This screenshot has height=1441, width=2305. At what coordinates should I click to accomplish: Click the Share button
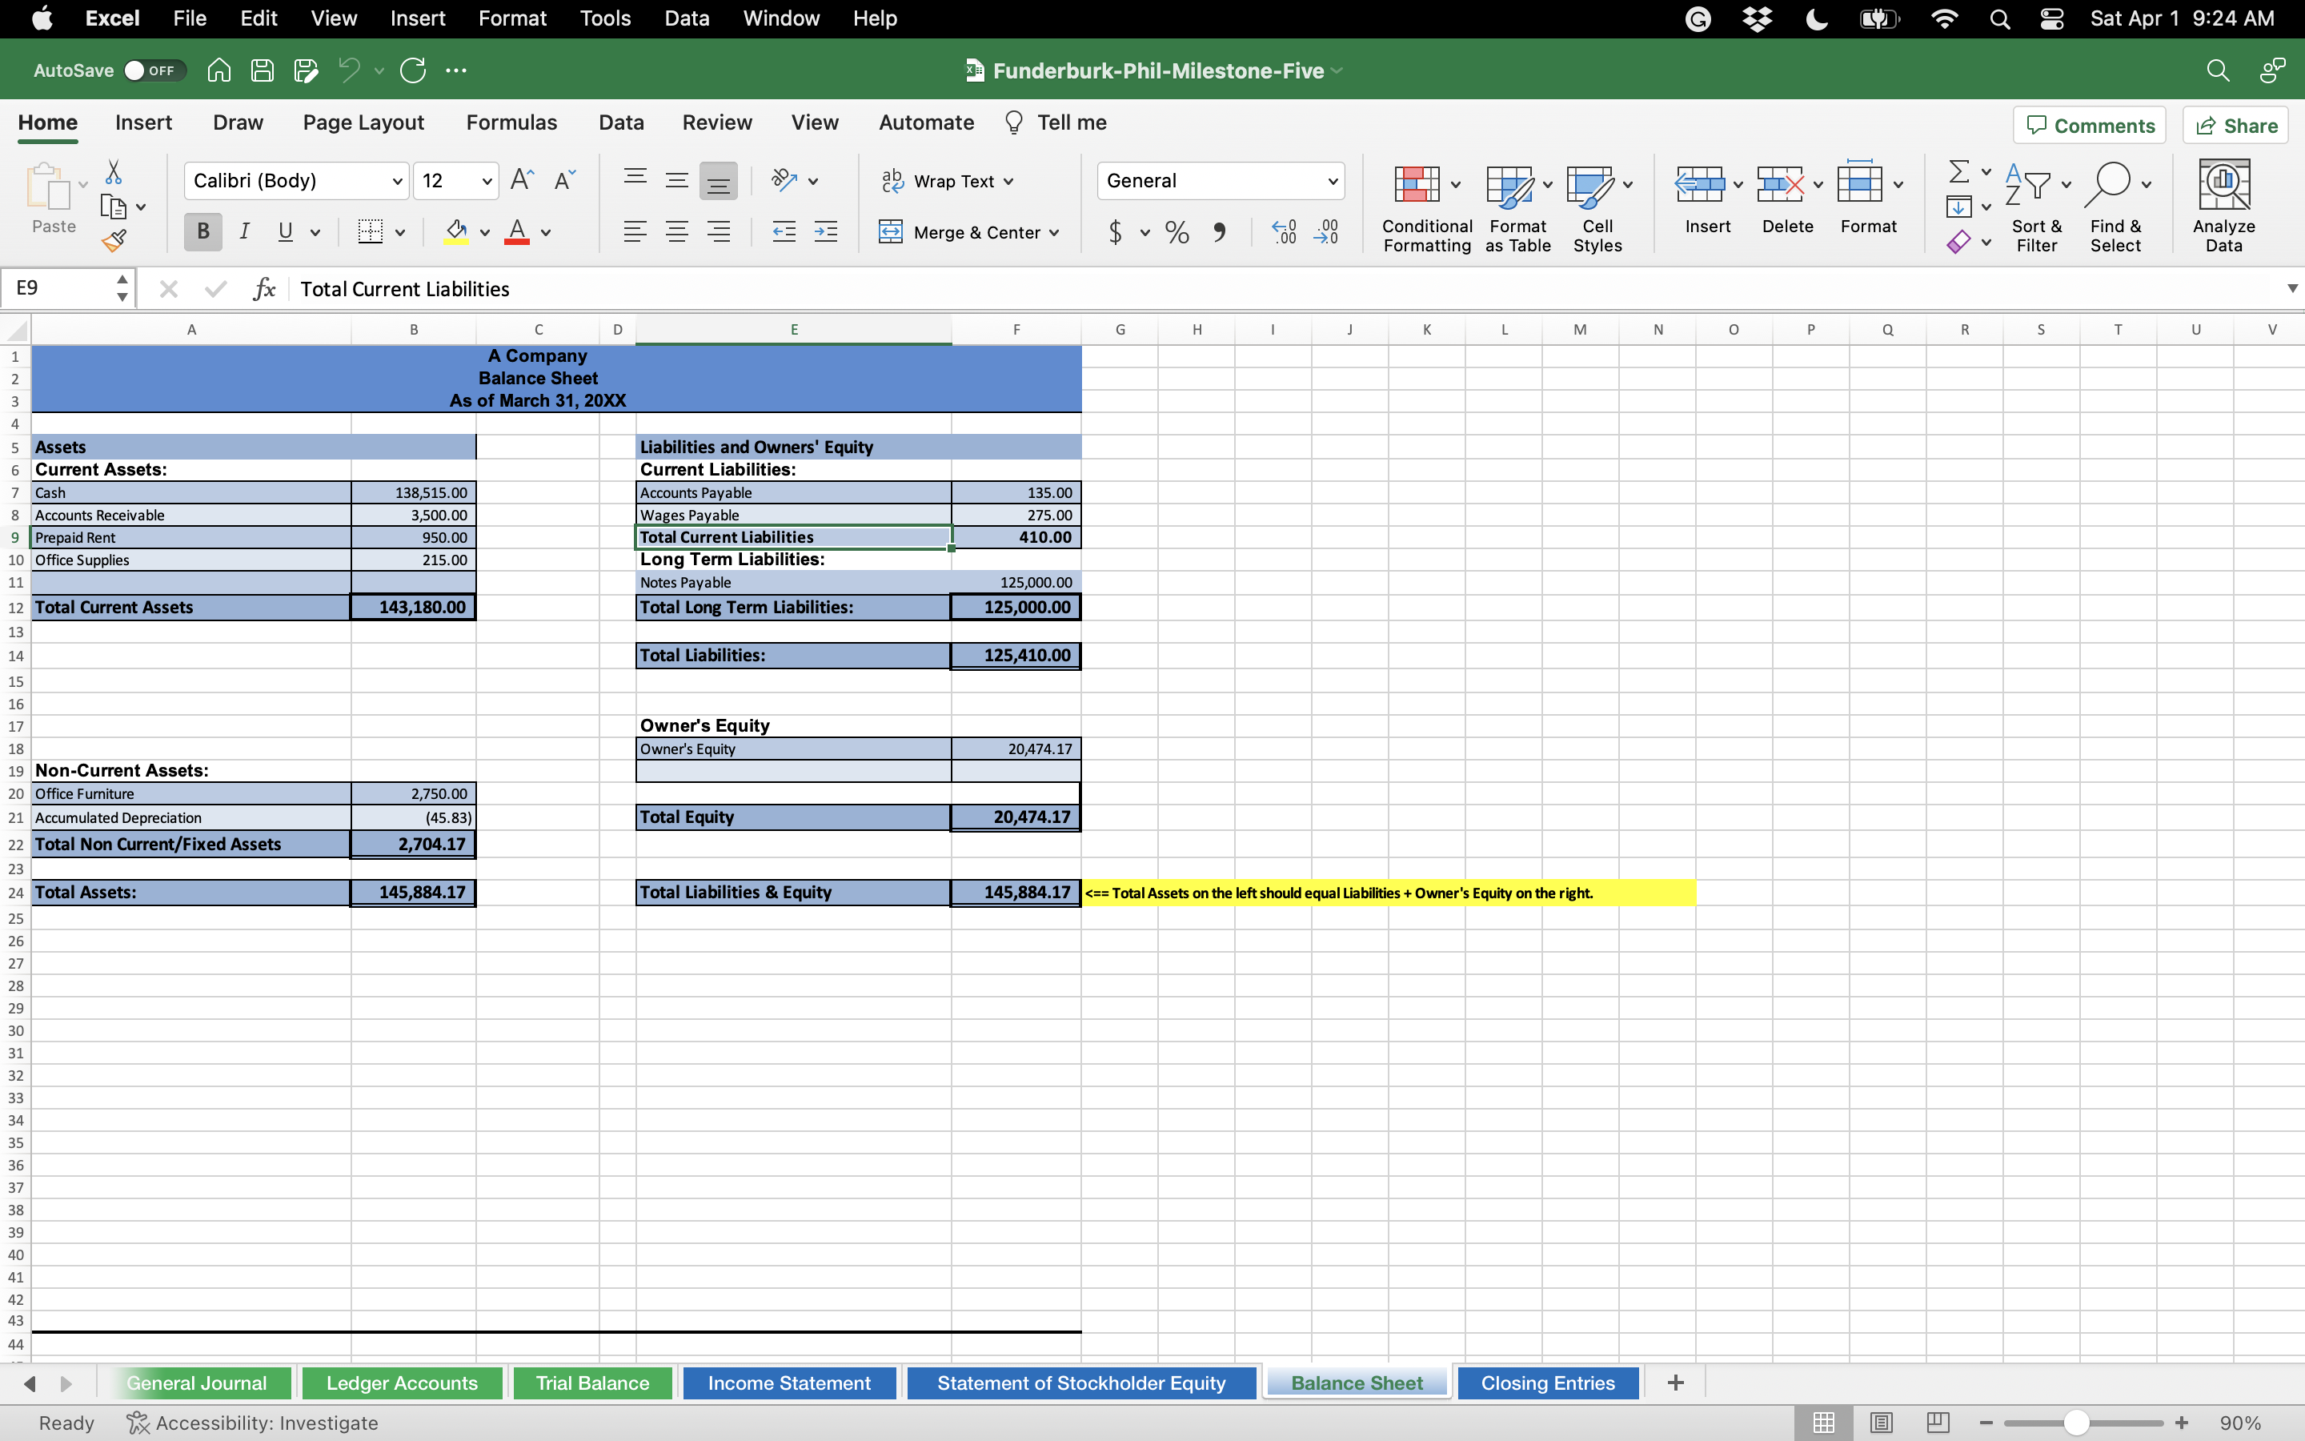click(2235, 124)
